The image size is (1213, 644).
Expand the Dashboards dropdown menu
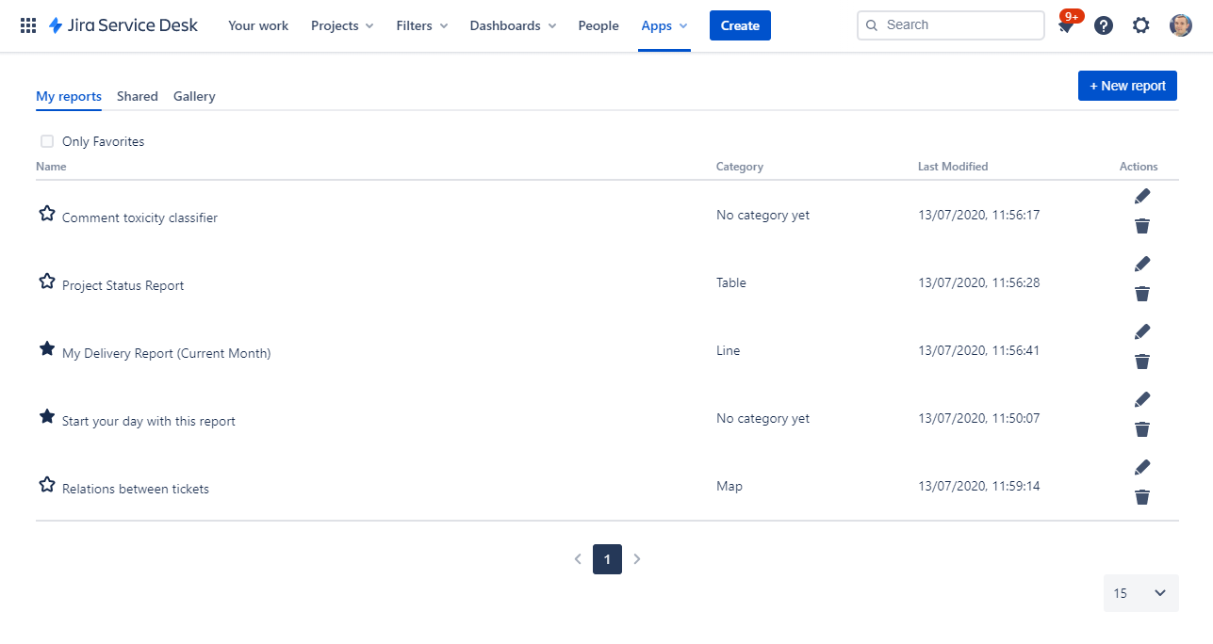pos(513,25)
